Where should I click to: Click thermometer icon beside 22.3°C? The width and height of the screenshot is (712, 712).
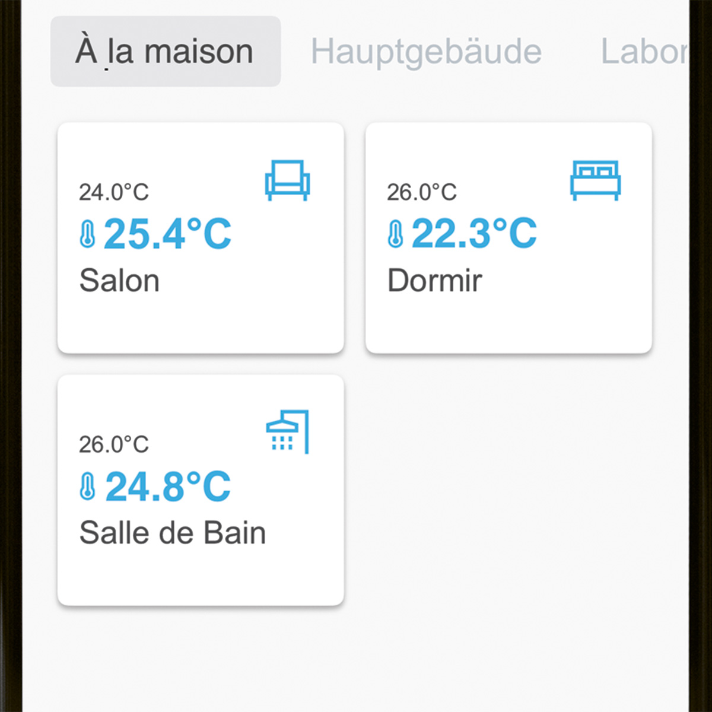tap(396, 234)
